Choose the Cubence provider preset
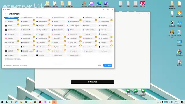Screen dimensions: 185x104 coord(27,47)
